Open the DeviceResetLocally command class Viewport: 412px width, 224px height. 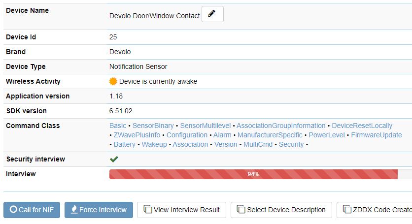tap(362, 126)
